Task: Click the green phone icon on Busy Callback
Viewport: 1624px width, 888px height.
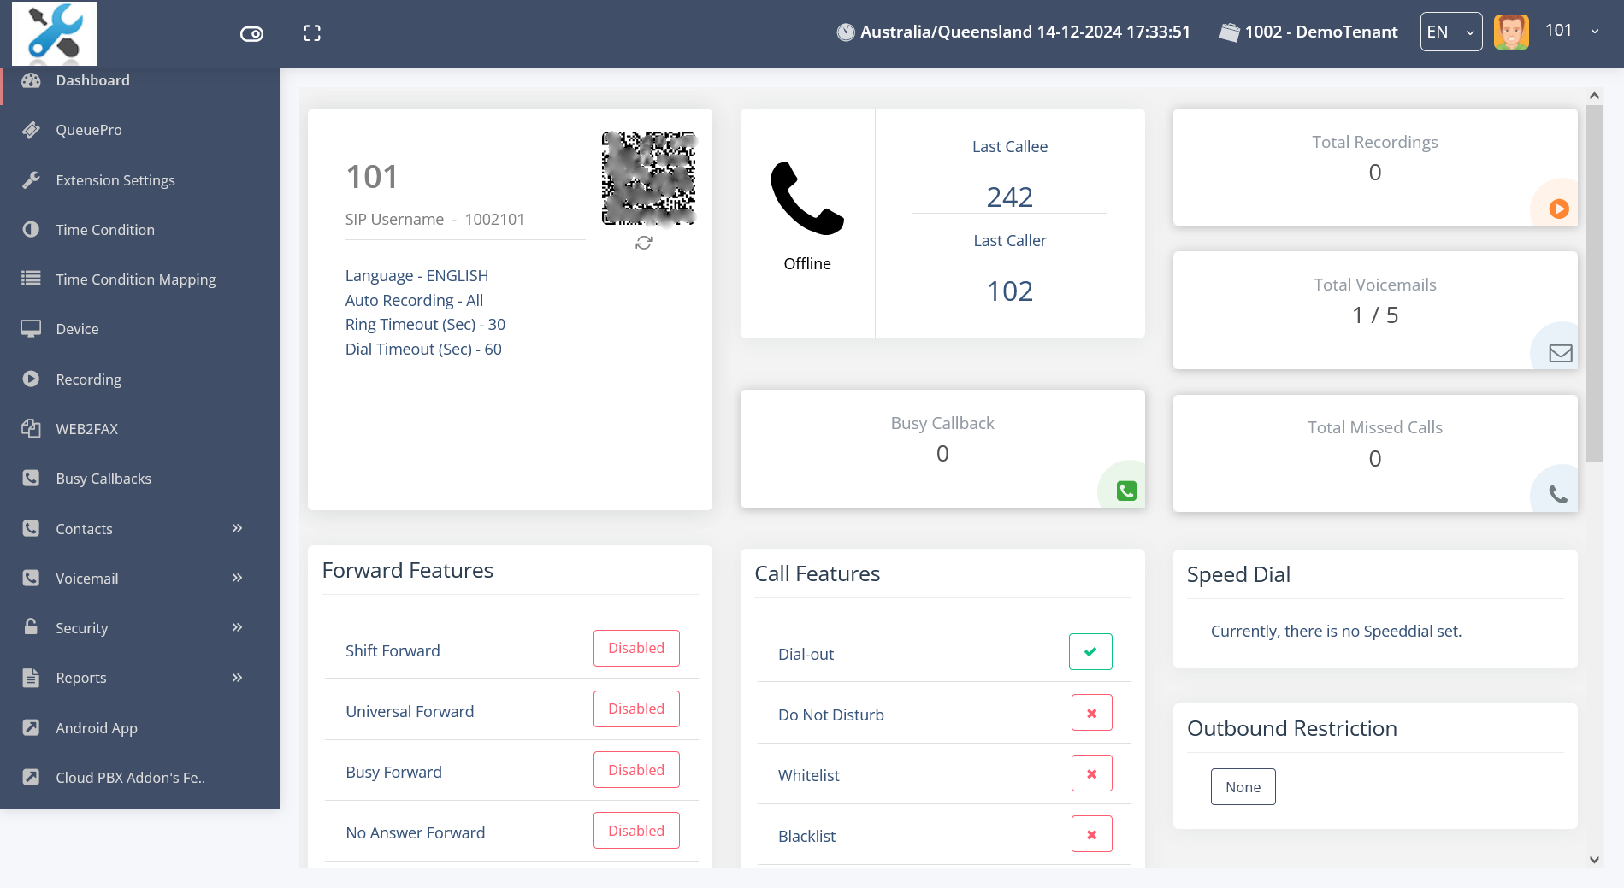Action: click(1126, 491)
